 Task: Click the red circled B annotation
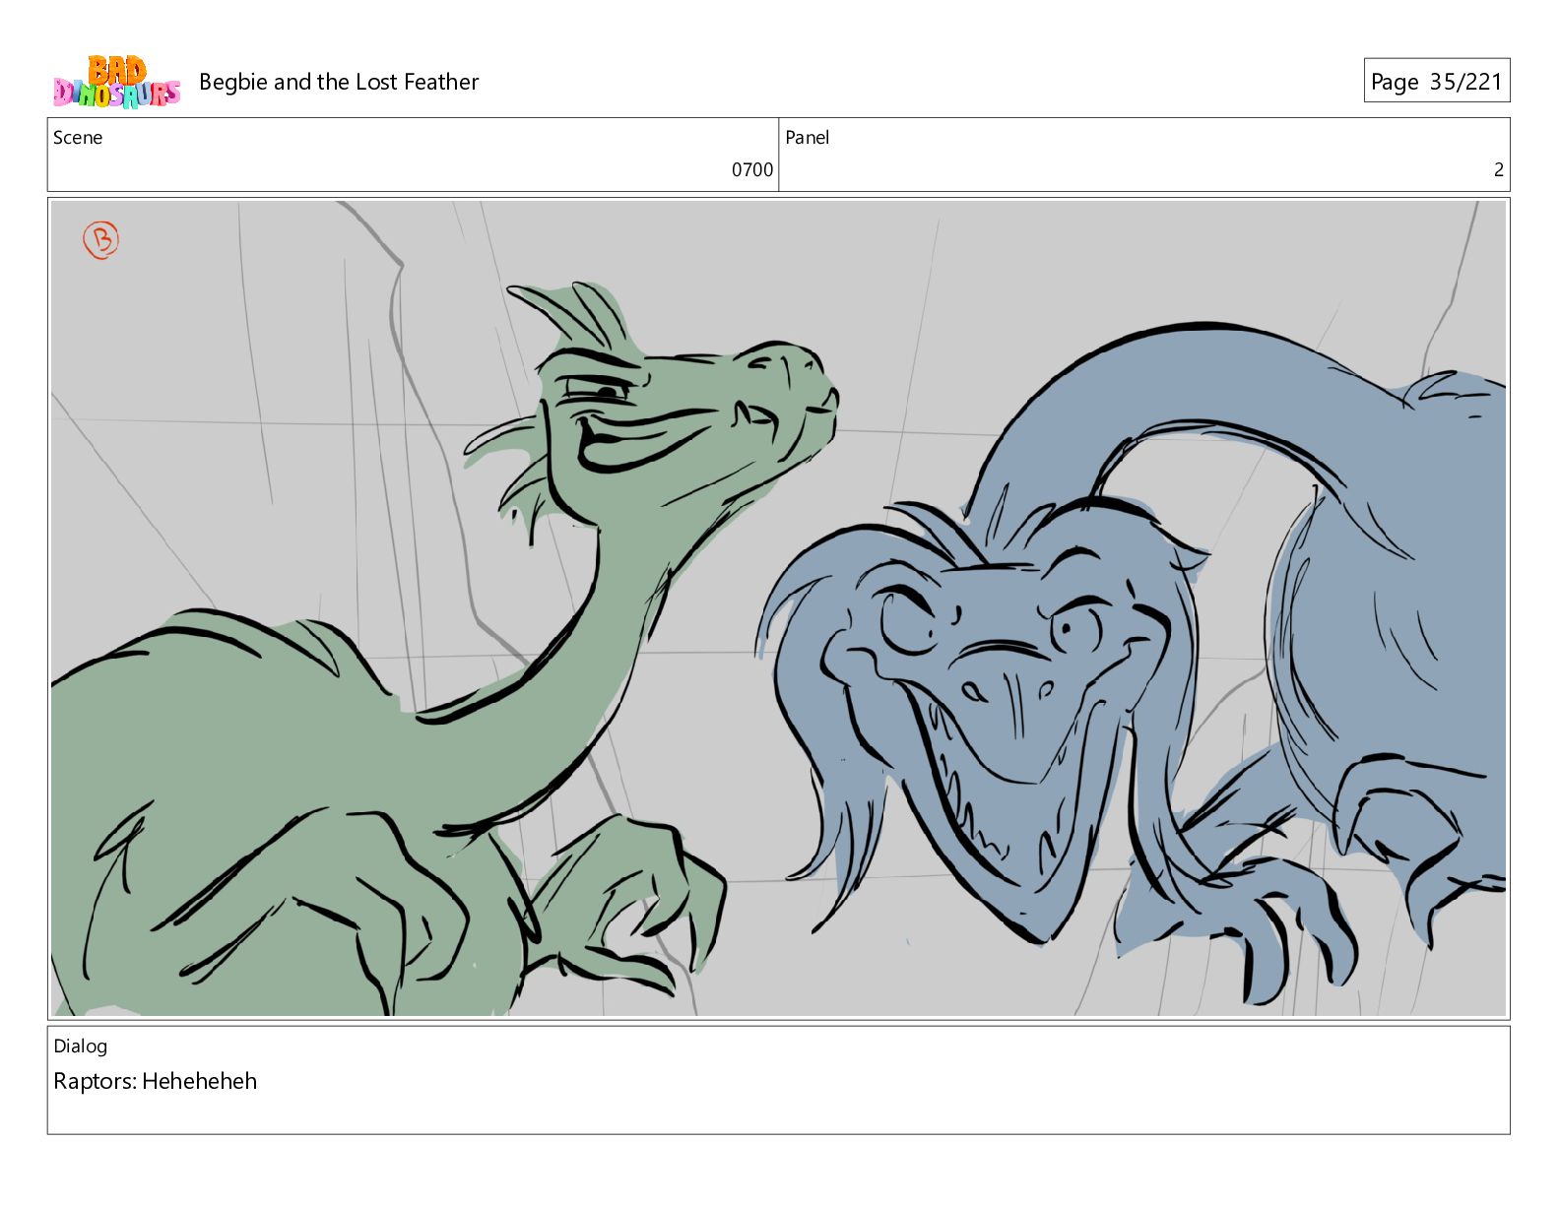(x=100, y=239)
